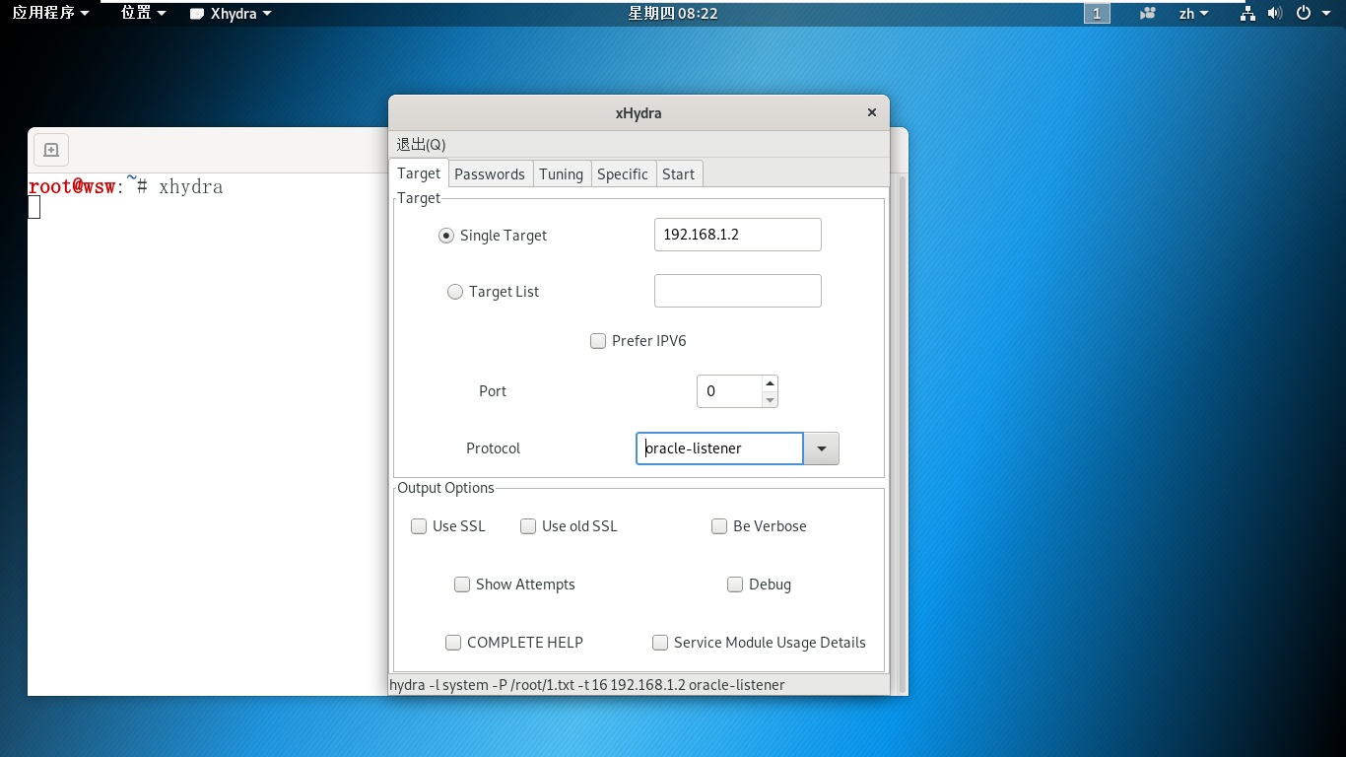Check Service Module Usage Details

point(660,643)
